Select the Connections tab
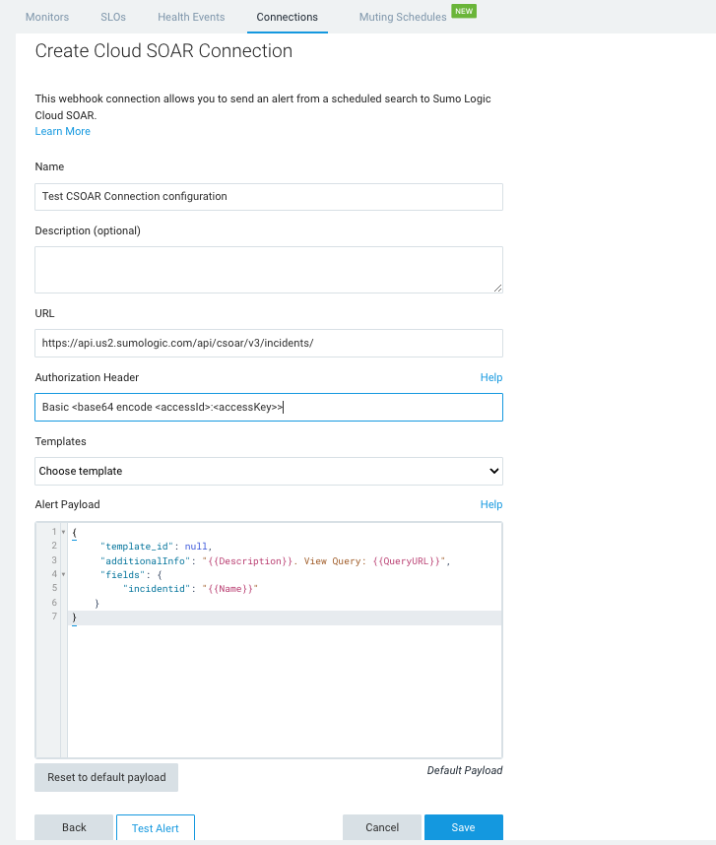This screenshot has width=716, height=845. tap(287, 17)
